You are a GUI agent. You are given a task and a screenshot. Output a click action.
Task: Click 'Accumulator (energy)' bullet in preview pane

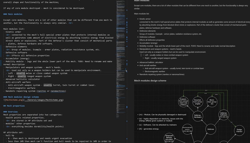[148, 43]
